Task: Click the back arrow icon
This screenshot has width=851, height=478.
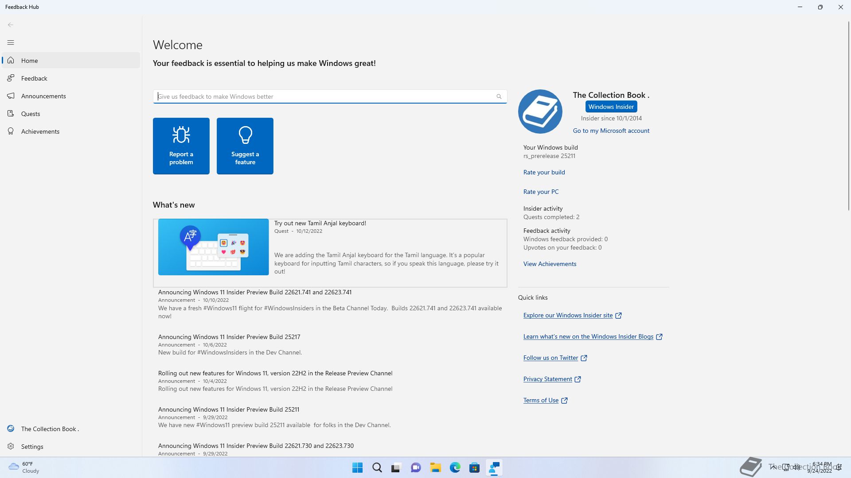Action: [11, 25]
